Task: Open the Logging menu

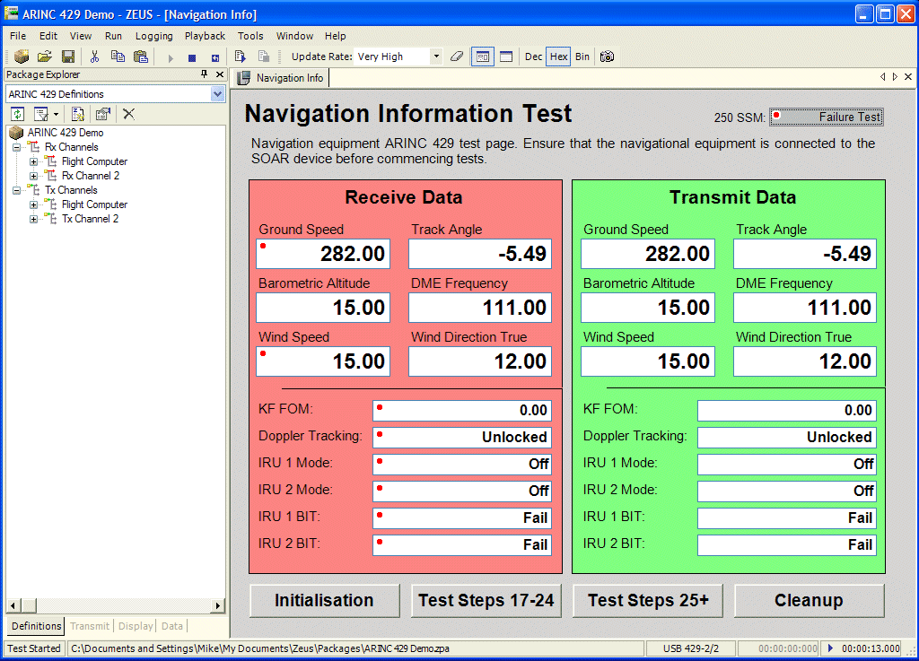Action: 154,36
